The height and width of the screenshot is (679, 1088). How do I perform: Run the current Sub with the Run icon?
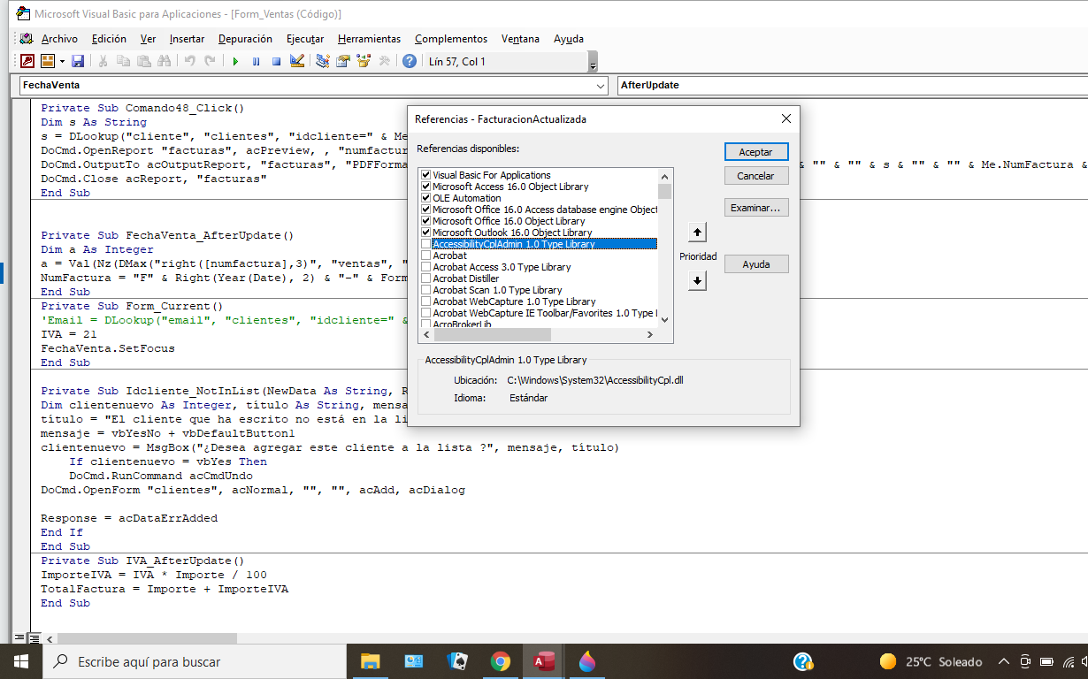234,61
